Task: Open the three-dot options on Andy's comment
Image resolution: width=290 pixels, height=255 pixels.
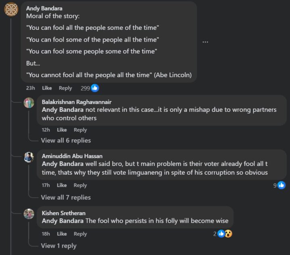Action: pyautogui.click(x=205, y=42)
